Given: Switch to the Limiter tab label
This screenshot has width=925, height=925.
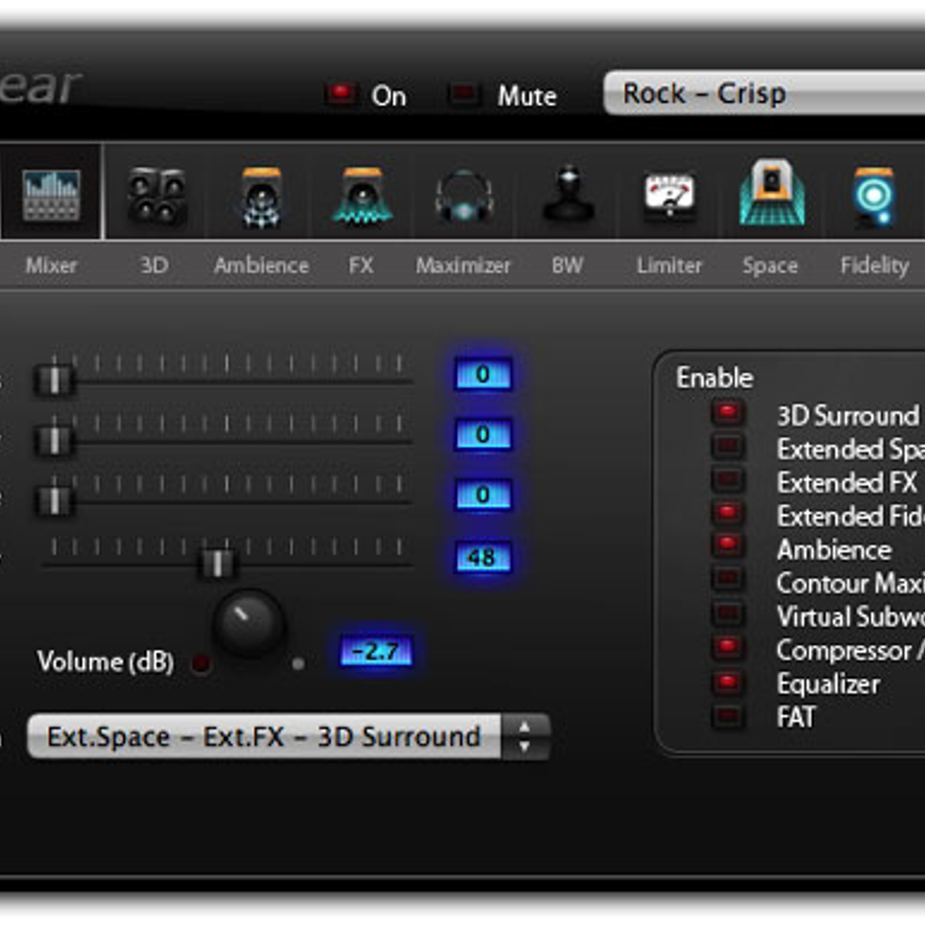Looking at the screenshot, I should pyautogui.click(x=669, y=265).
